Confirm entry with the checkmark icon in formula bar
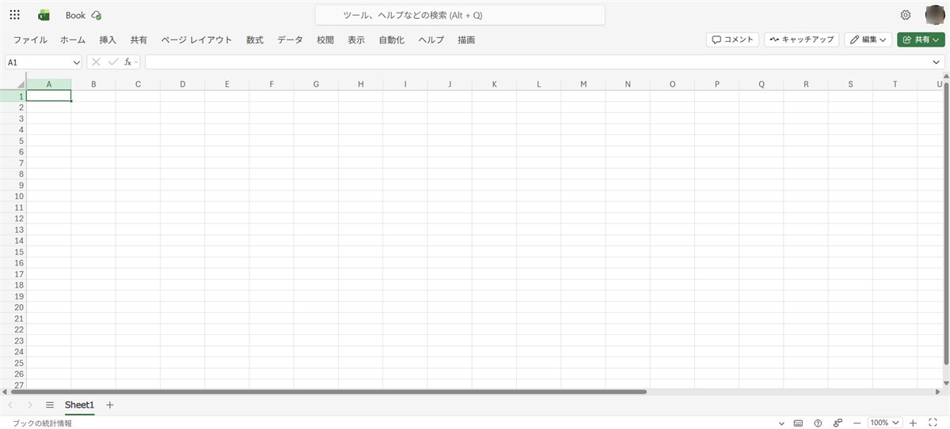950x429 pixels. click(x=112, y=62)
